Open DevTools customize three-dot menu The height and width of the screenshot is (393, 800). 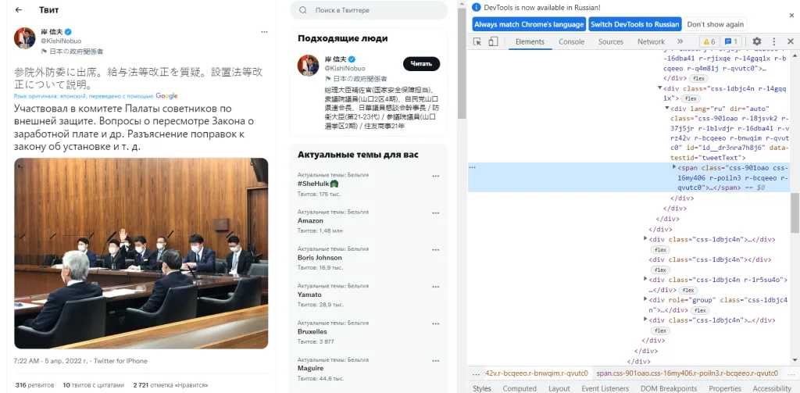click(774, 42)
